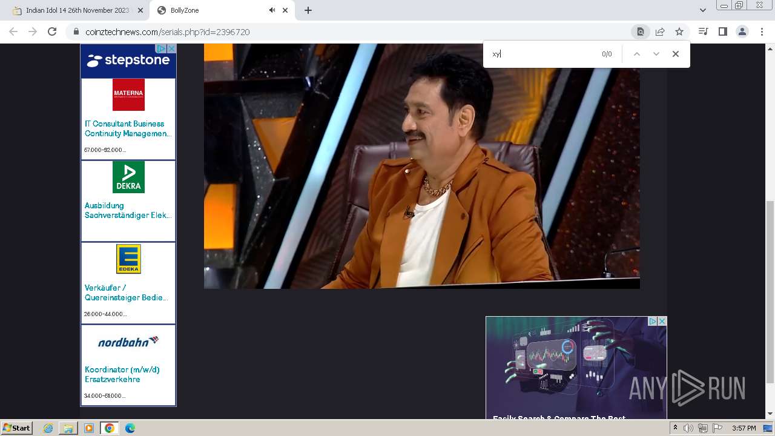Screen dimensions: 775x436
Task: Bookmark this tab with the star
Action: coord(679,31)
